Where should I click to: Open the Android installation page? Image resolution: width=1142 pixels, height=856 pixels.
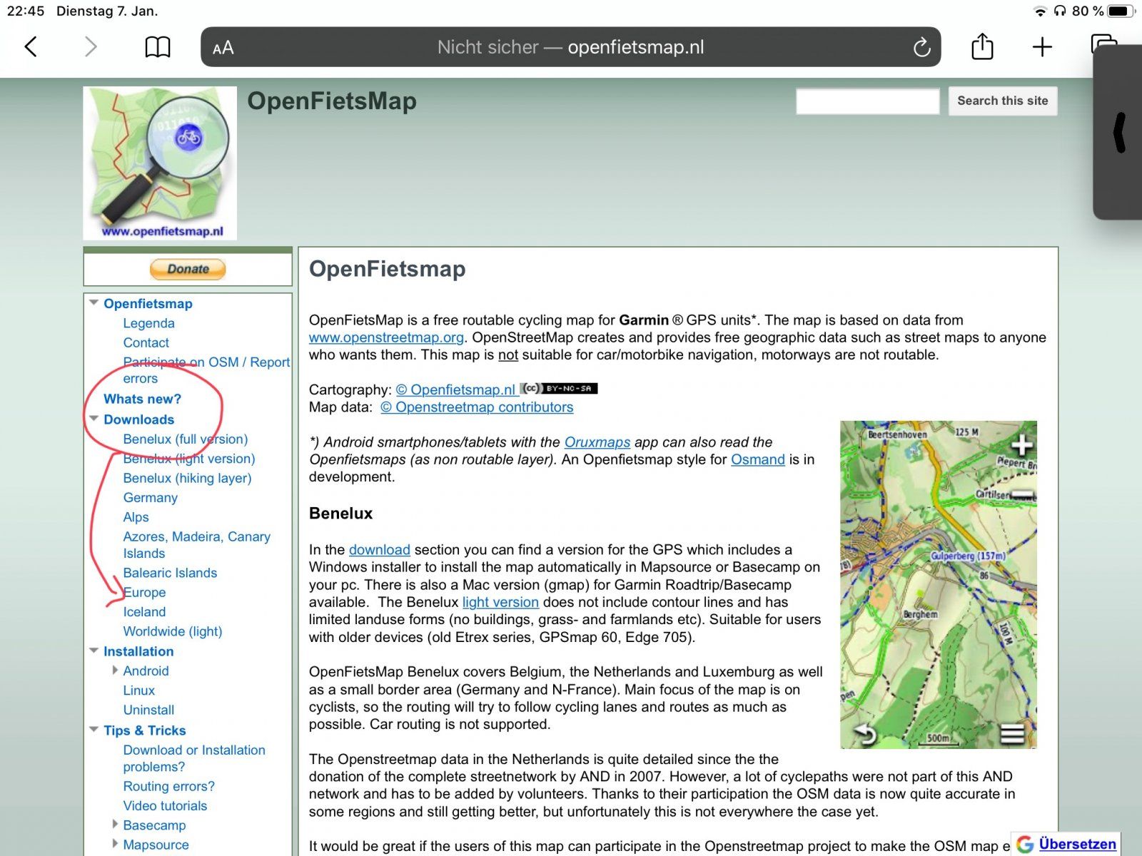pyautogui.click(x=146, y=671)
